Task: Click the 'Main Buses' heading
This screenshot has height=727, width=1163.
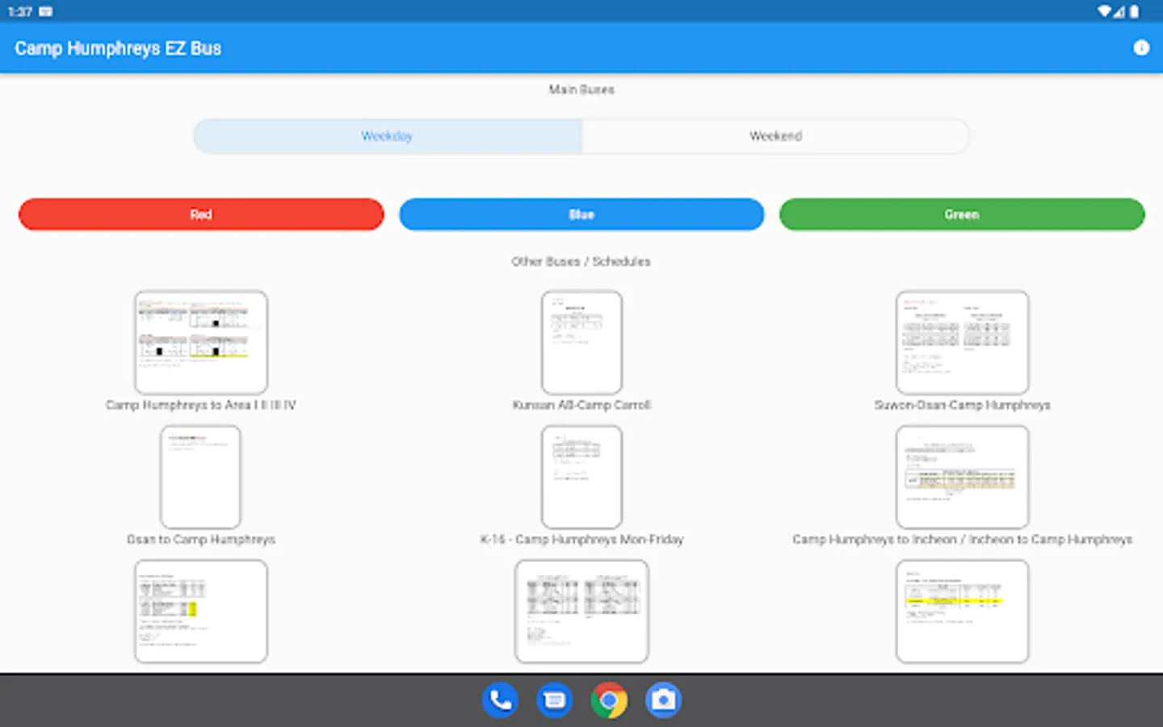Action: [x=581, y=90]
